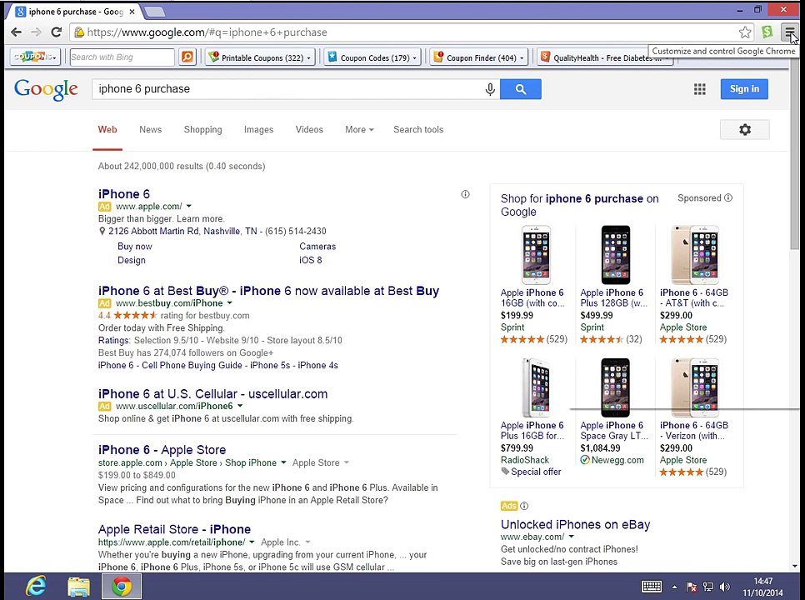The width and height of the screenshot is (805, 600).
Task: Click the network tray icon
Action: (x=708, y=586)
